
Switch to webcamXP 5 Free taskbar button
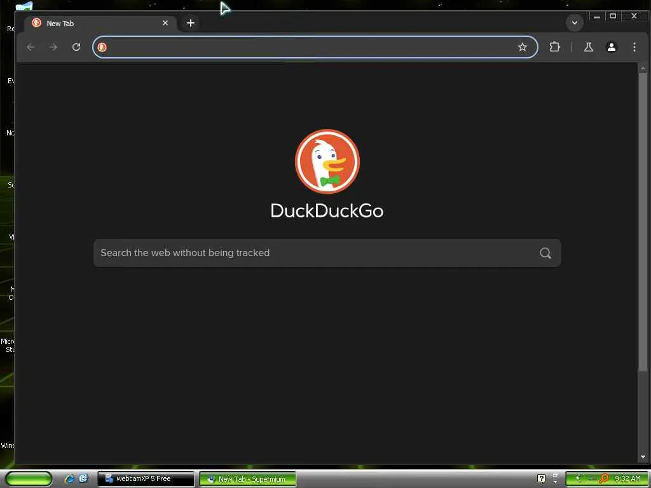[146, 478]
